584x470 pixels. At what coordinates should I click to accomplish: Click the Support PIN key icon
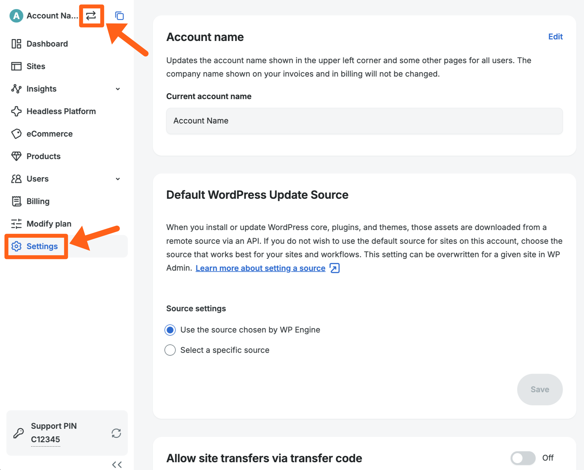coord(18,433)
